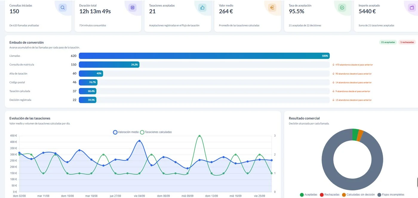Click the 'Resultado comercial' heading

[304, 118]
